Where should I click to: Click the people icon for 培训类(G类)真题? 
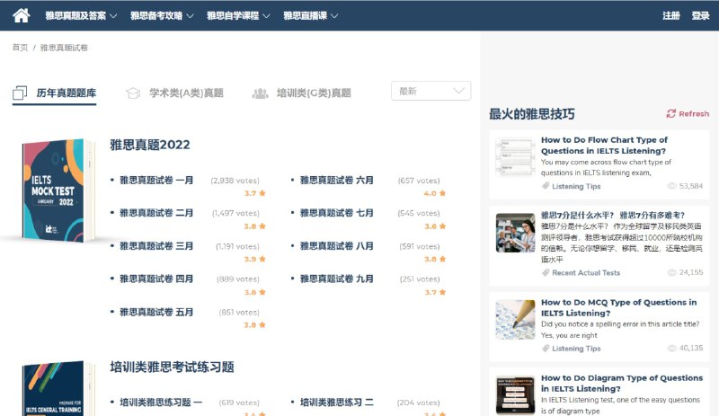pos(261,93)
